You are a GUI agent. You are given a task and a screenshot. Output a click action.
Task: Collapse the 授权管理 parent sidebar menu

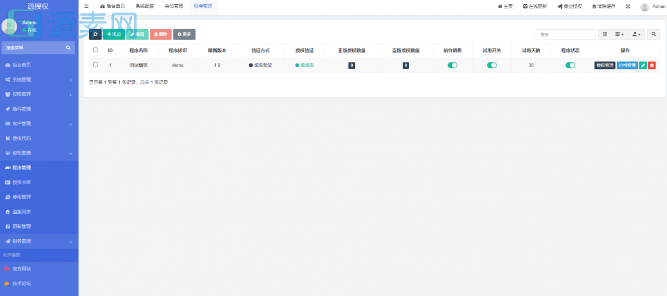(x=39, y=153)
